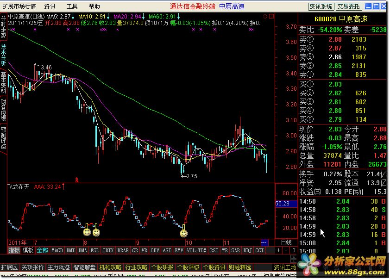Screen dimensions: 390x279
Task: Open the 机构攻略 link
Action: [110, 267]
